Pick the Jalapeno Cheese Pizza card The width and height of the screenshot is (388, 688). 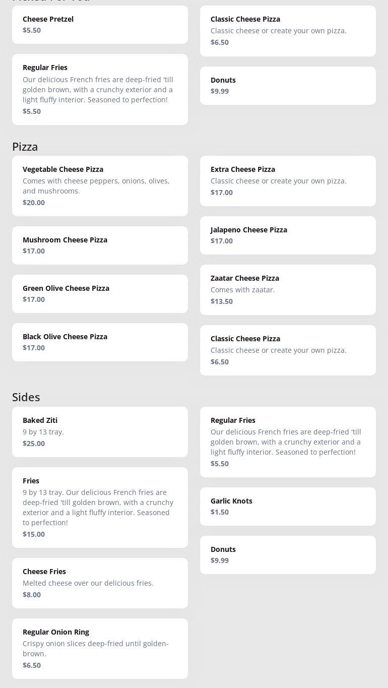tap(288, 235)
